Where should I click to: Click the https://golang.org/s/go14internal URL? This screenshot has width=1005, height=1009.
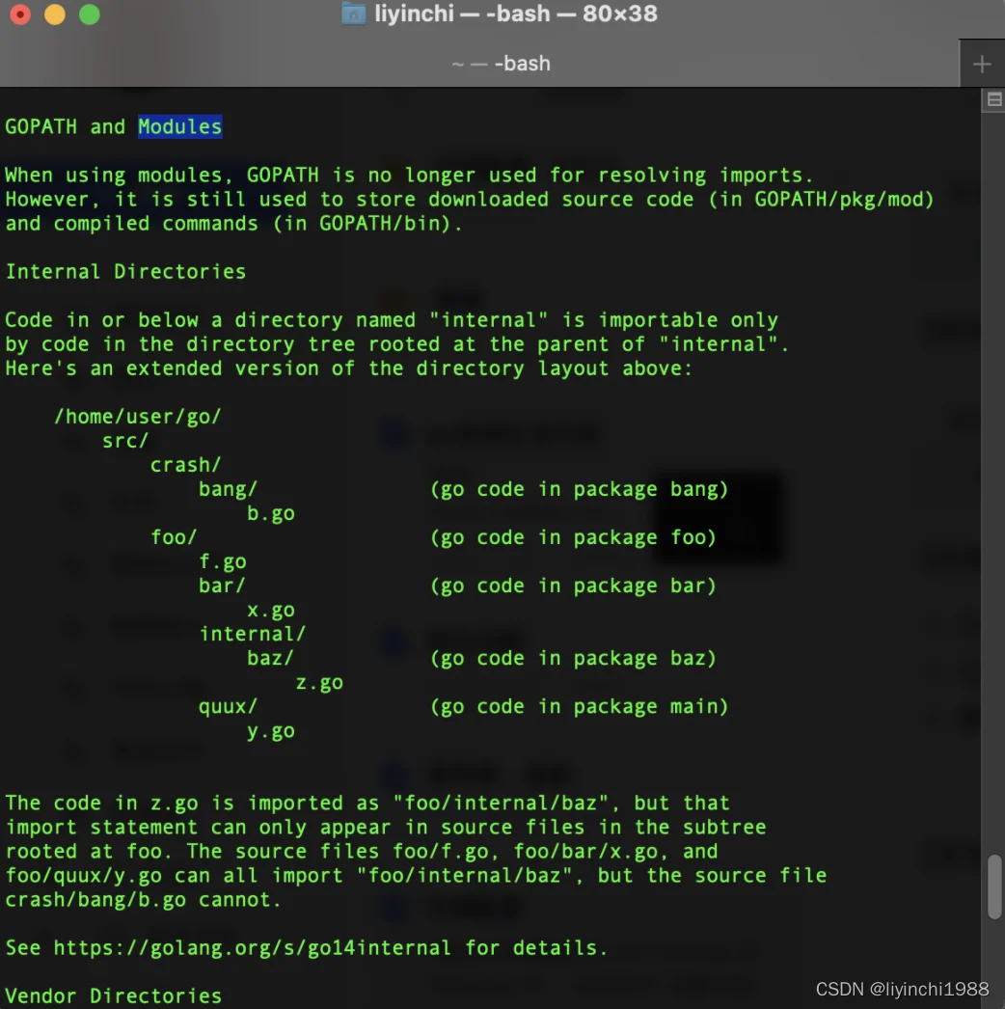(252, 948)
